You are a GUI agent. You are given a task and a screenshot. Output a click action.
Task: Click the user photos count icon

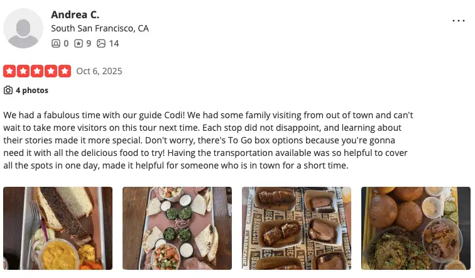101,43
